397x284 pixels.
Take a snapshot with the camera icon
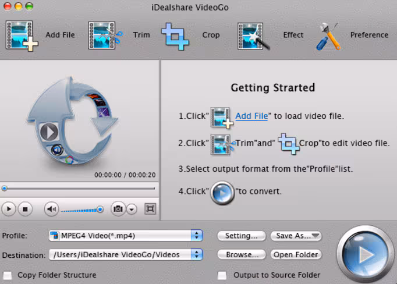(118, 209)
